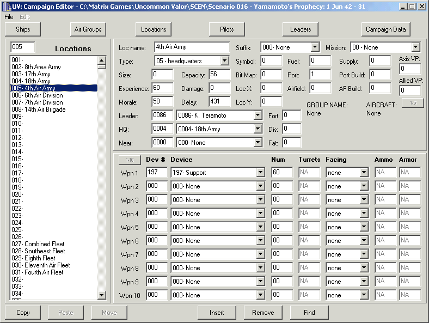Expand the Wpn 1 Support device dropdown
Screen dimensions: 429x323
[260, 173]
